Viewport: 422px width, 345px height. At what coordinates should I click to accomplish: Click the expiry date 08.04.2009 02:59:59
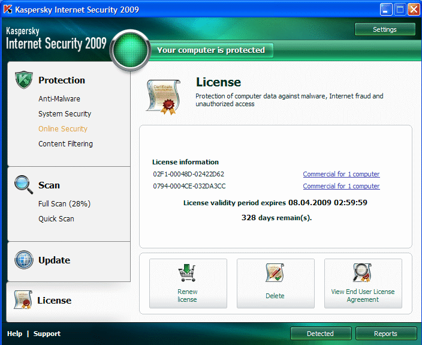click(x=328, y=203)
